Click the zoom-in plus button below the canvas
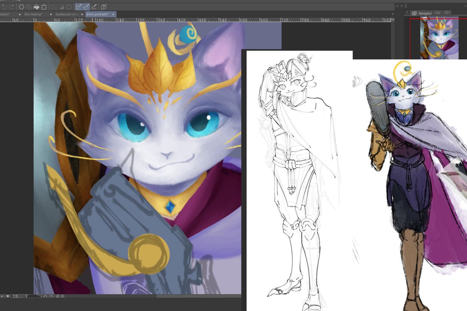 click(x=2, y=296)
